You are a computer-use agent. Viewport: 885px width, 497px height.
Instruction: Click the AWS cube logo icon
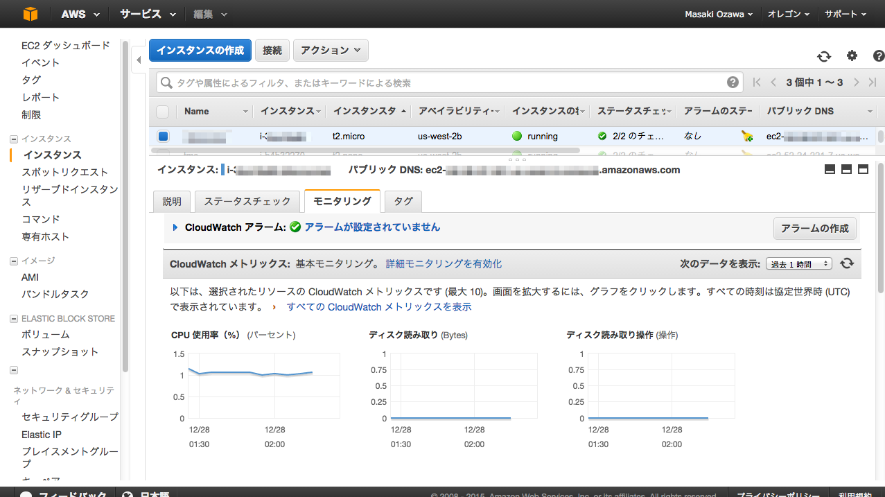30,14
